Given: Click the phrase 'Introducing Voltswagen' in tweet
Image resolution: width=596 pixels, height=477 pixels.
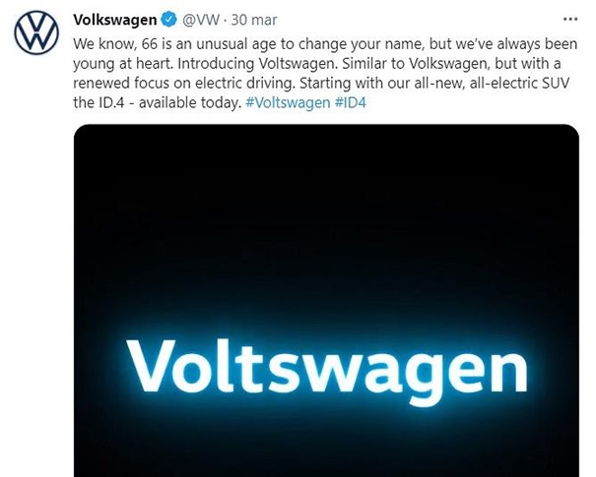Looking at the screenshot, I should pyautogui.click(x=257, y=63).
